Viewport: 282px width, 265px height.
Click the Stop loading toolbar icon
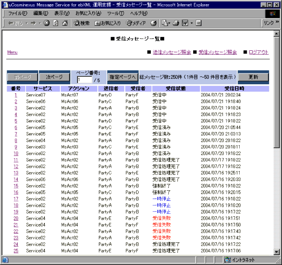(x=47, y=23)
